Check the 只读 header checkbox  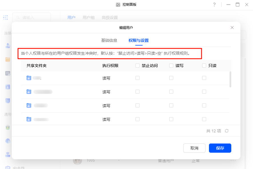[x=204, y=66]
